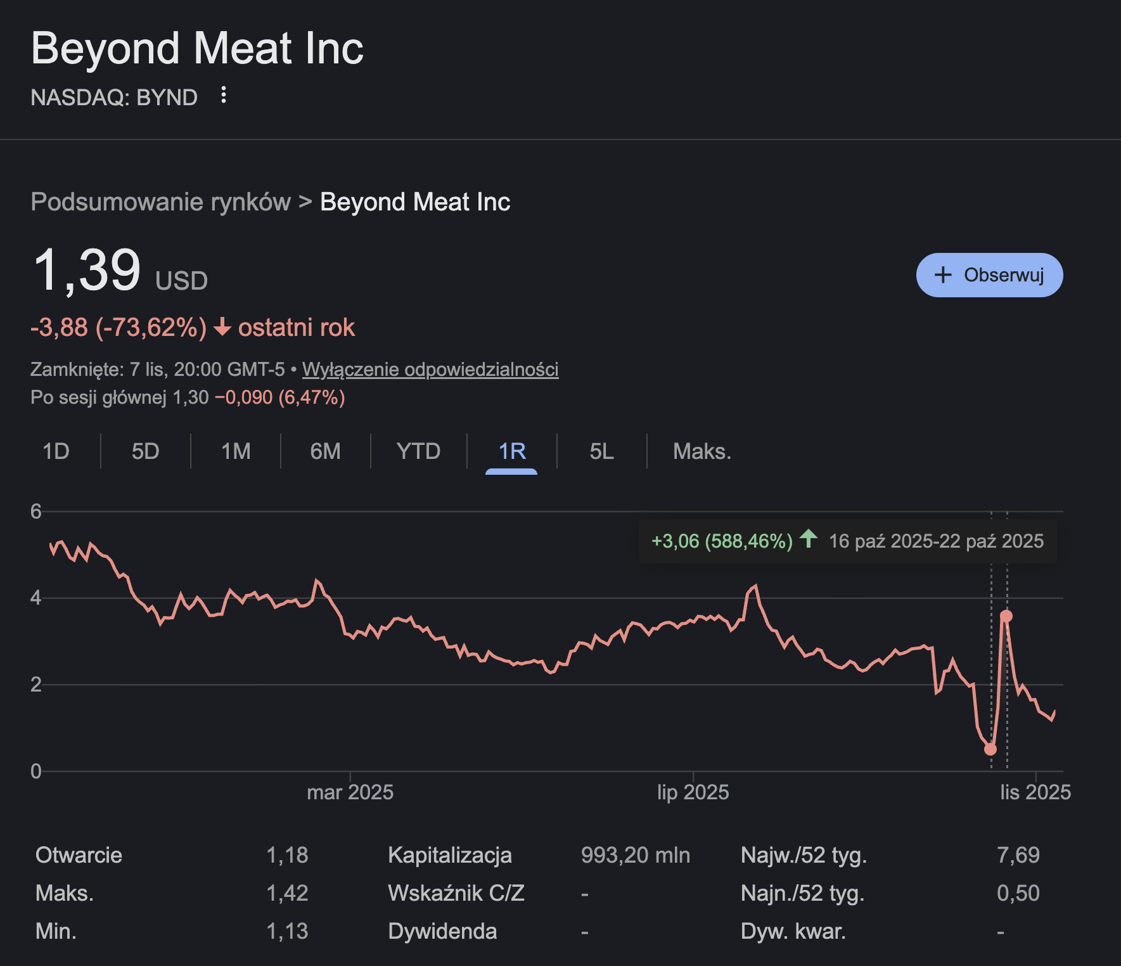The height and width of the screenshot is (966, 1121).
Task: Click the active 1R range tab
Action: coord(511,451)
